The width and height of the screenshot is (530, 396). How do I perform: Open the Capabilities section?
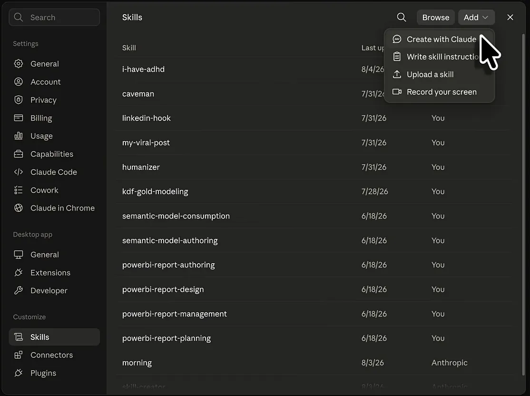point(54,154)
